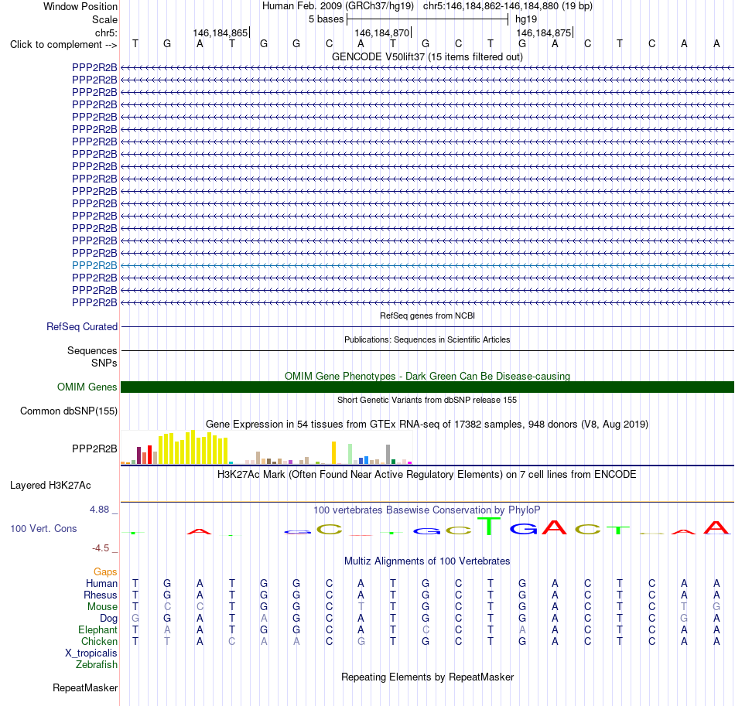This screenshot has width=735, height=706.
Task: Click the tall green T in the PhyloP logo
Action: 489,526
